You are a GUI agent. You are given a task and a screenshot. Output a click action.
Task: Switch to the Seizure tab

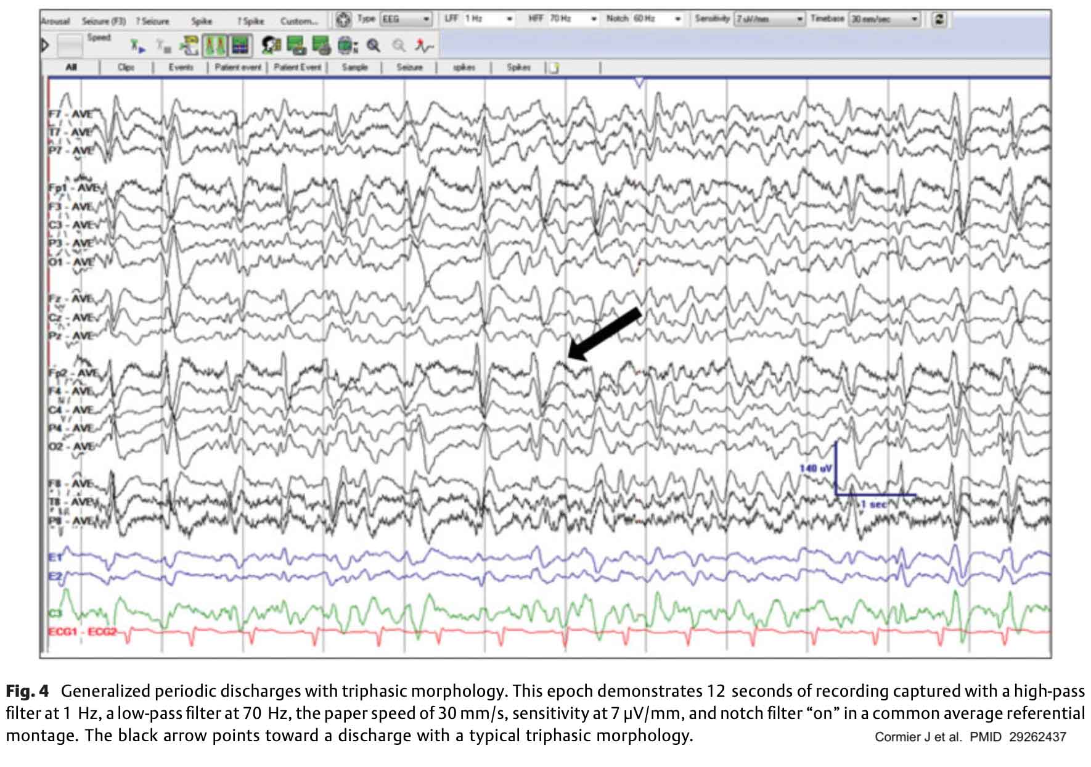[410, 68]
